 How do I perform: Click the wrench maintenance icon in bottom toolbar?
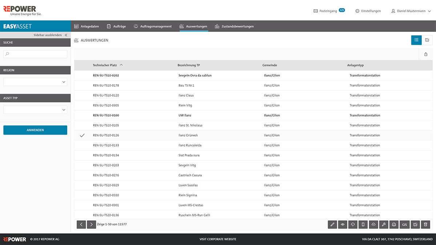click(384, 224)
